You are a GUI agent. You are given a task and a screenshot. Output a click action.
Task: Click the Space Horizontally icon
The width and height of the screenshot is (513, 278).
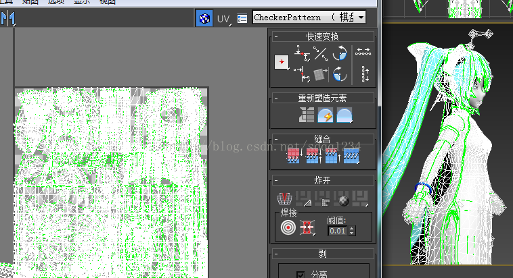point(363,51)
